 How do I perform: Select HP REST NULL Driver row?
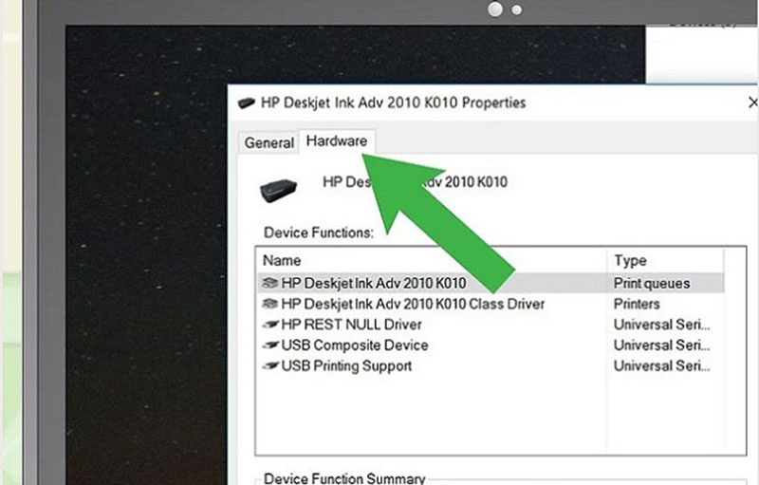491,325
